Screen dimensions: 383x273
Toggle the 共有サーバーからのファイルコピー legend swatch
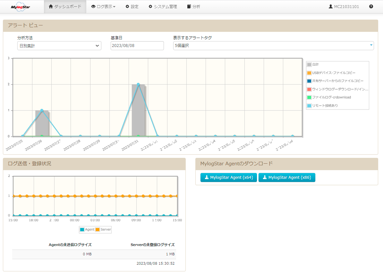[x=309, y=81]
